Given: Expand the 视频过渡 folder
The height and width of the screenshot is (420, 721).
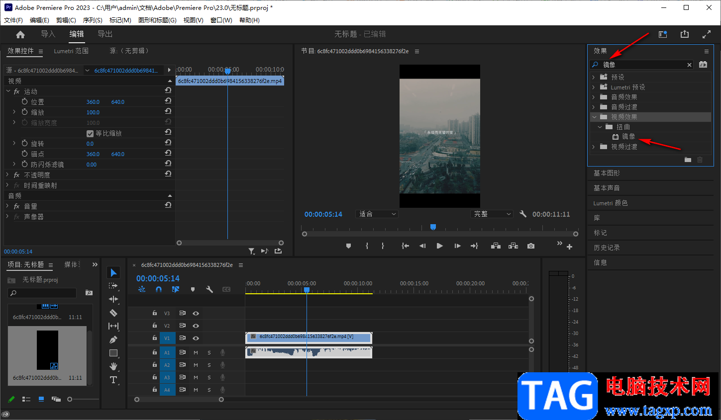Looking at the screenshot, I should (x=594, y=147).
